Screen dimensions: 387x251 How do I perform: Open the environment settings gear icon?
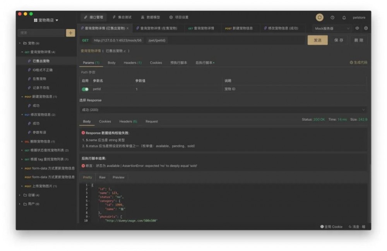coord(366,28)
